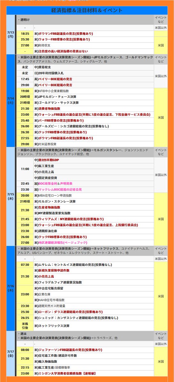The image size is (174, 382).
Task: Select the 7/17(金) date cell
Action: click(x=11, y=354)
